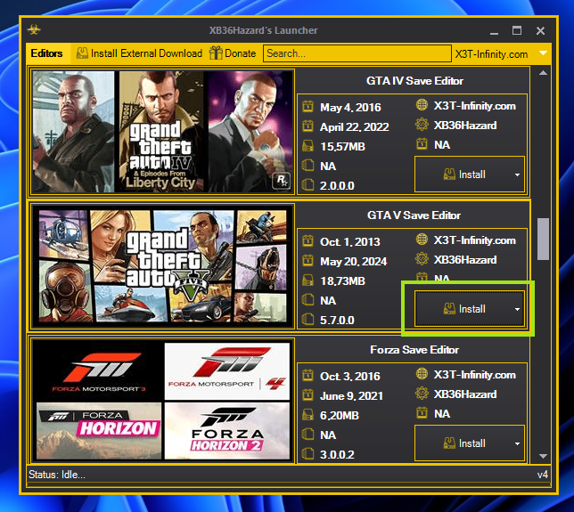Click the list scrollbar down arrow

tap(544, 456)
